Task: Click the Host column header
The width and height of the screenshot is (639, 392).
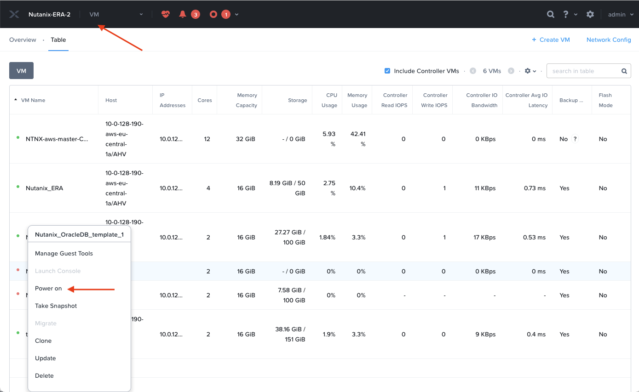Action: [111, 100]
